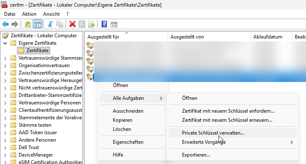
Task: Click the Back arrow toolbar icon
Action: click(5, 24)
